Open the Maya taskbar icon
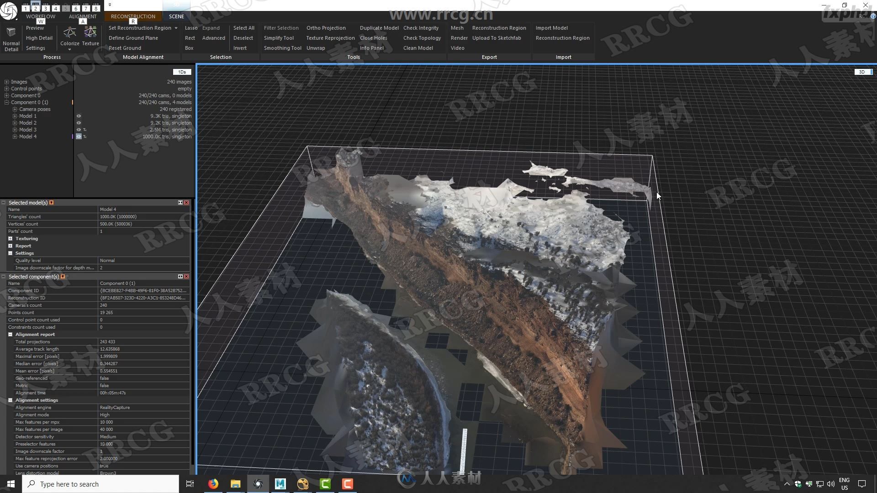The width and height of the screenshot is (877, 493). point(280,484)
